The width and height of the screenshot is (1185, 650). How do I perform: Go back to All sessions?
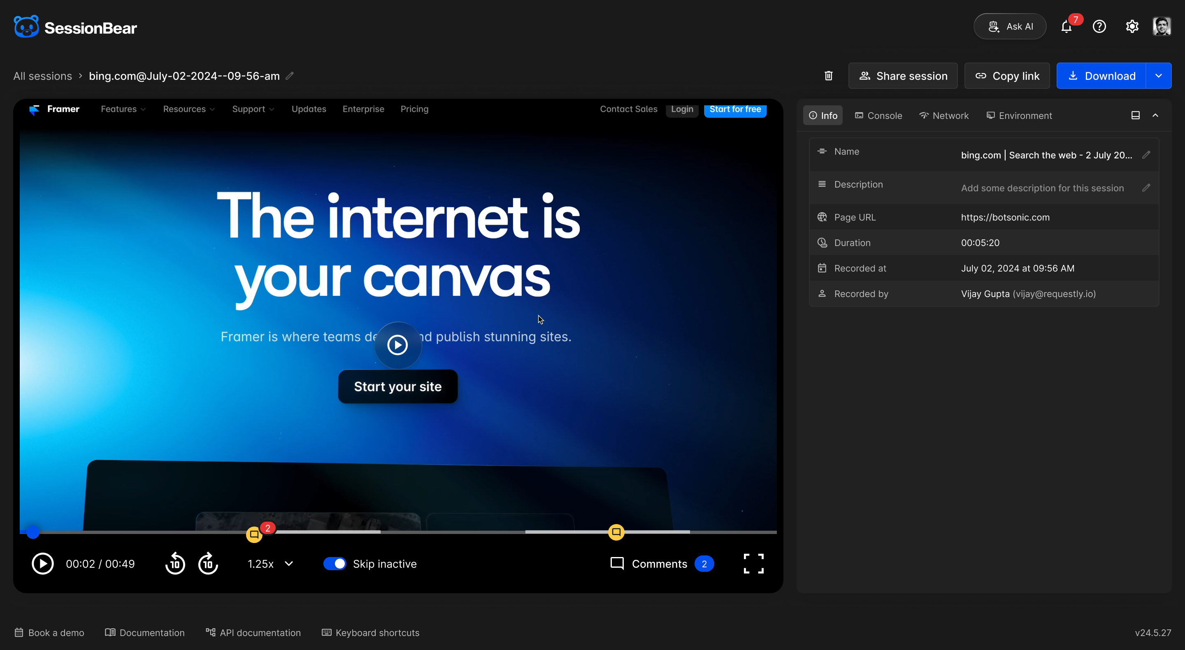[x=42, y=76]
